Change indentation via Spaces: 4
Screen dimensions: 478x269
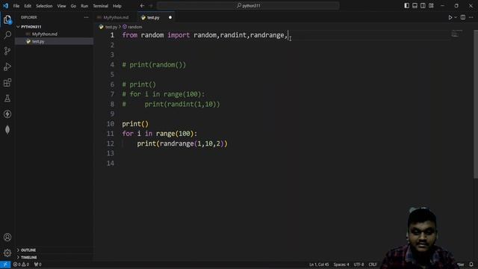341,265
